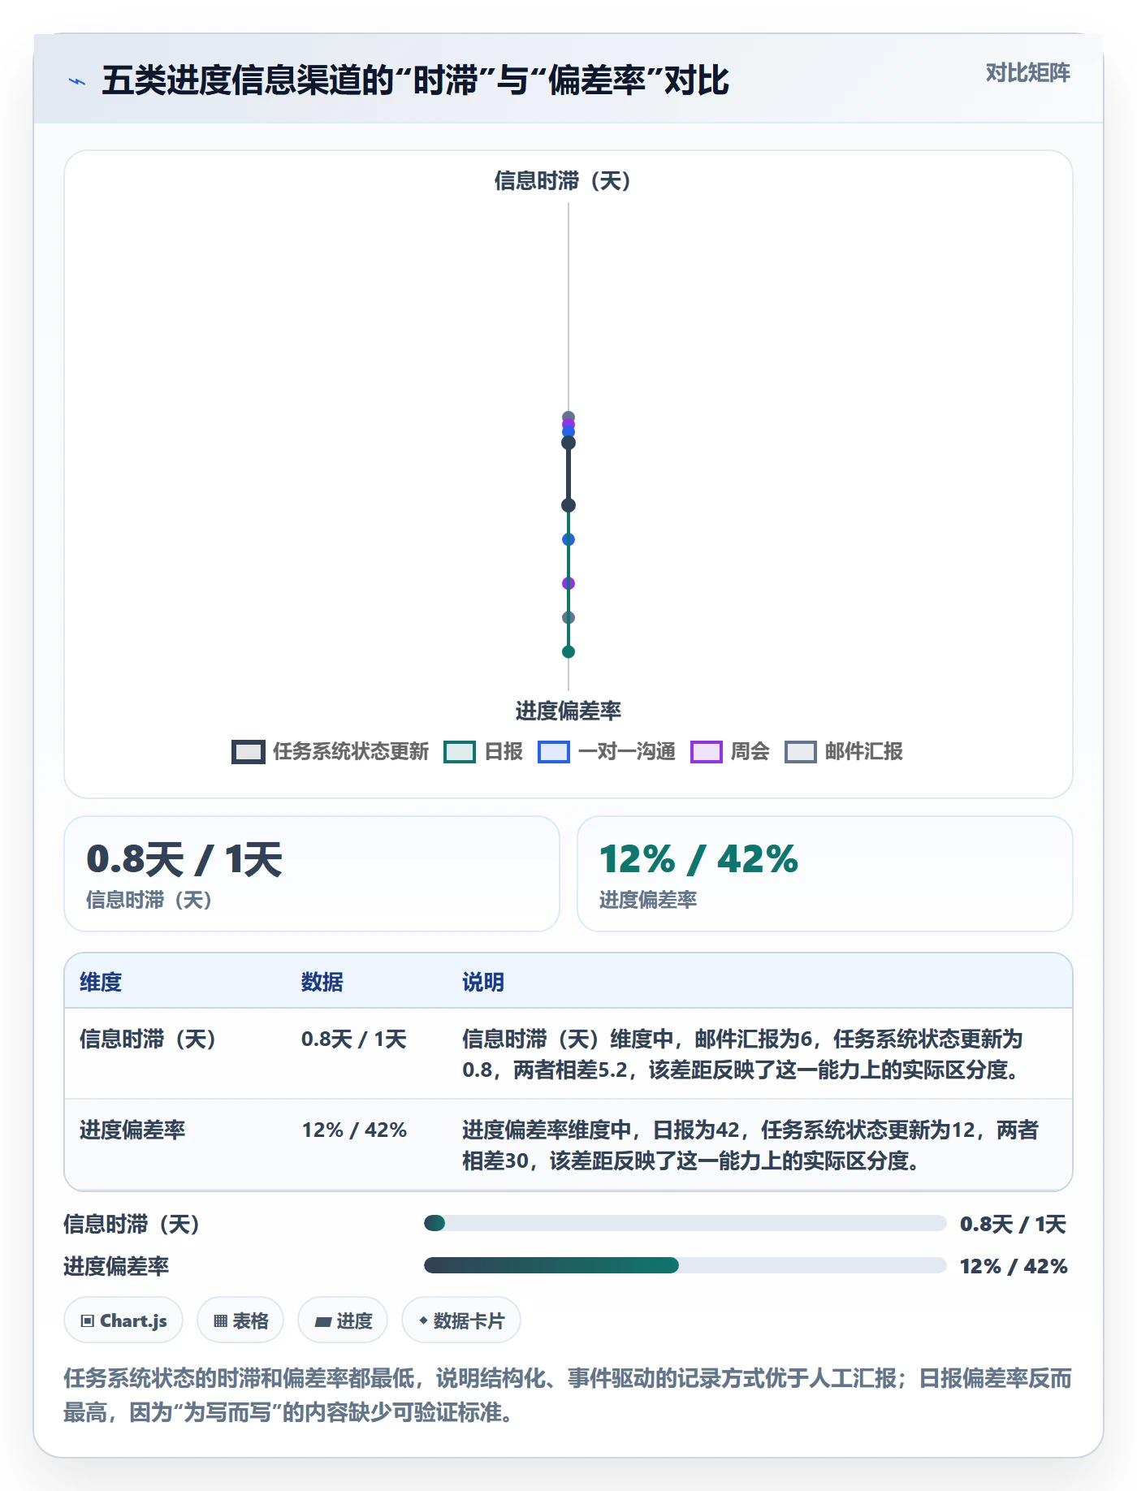Click the 信息时滞（天）progress bar
1137x1491 pixels.
(x=685, y=1223)
